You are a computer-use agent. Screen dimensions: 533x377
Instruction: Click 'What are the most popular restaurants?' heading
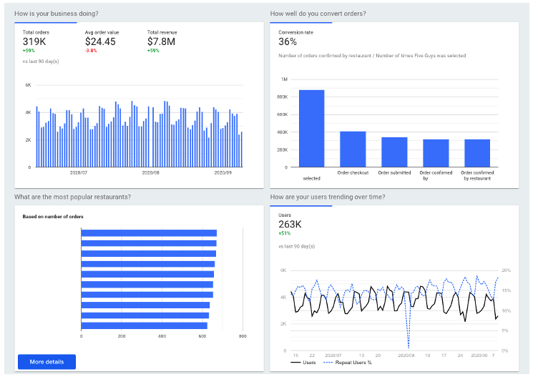click(x=72, y=197)
